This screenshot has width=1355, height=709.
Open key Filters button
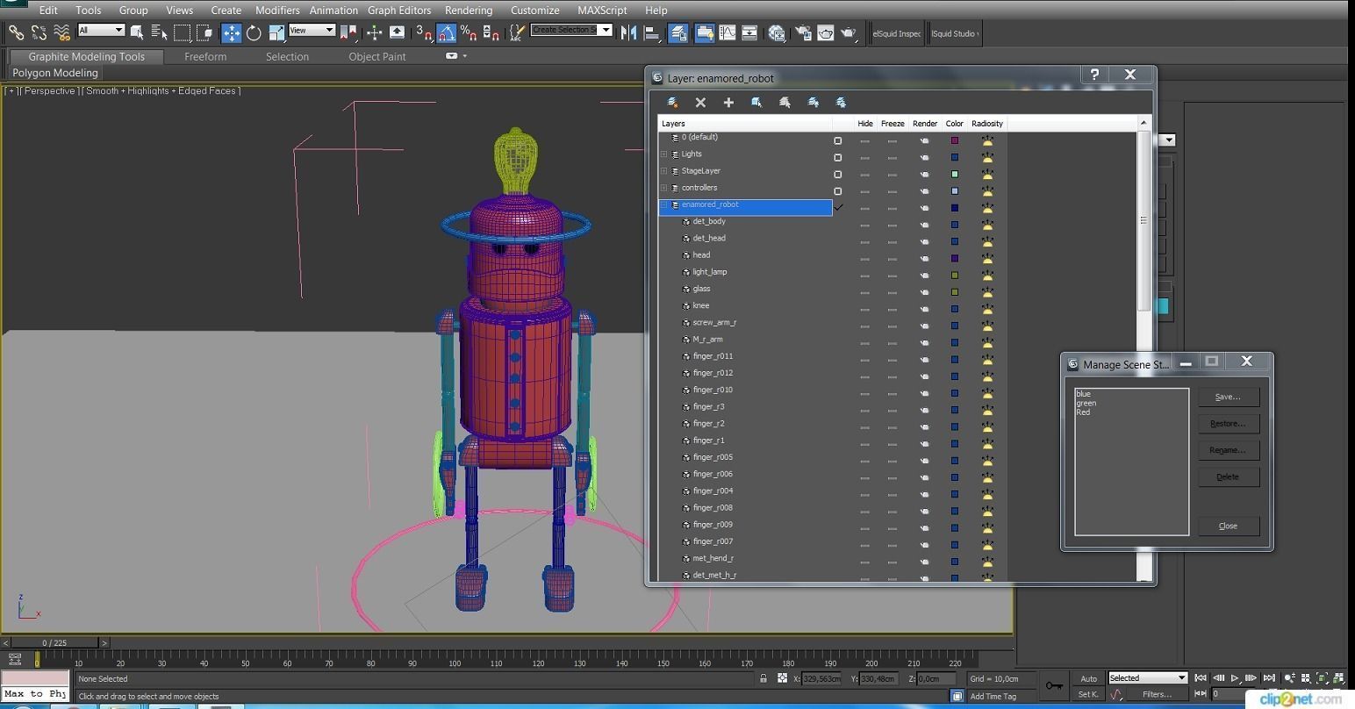(1157, 694)
